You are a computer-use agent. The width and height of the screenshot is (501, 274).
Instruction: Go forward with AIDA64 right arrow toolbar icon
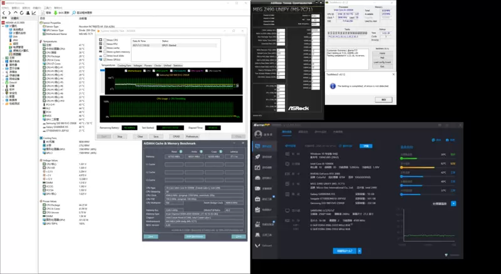(x=9, y=13)
